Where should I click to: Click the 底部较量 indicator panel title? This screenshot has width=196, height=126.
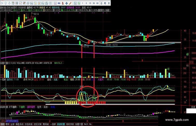point(4,107)
